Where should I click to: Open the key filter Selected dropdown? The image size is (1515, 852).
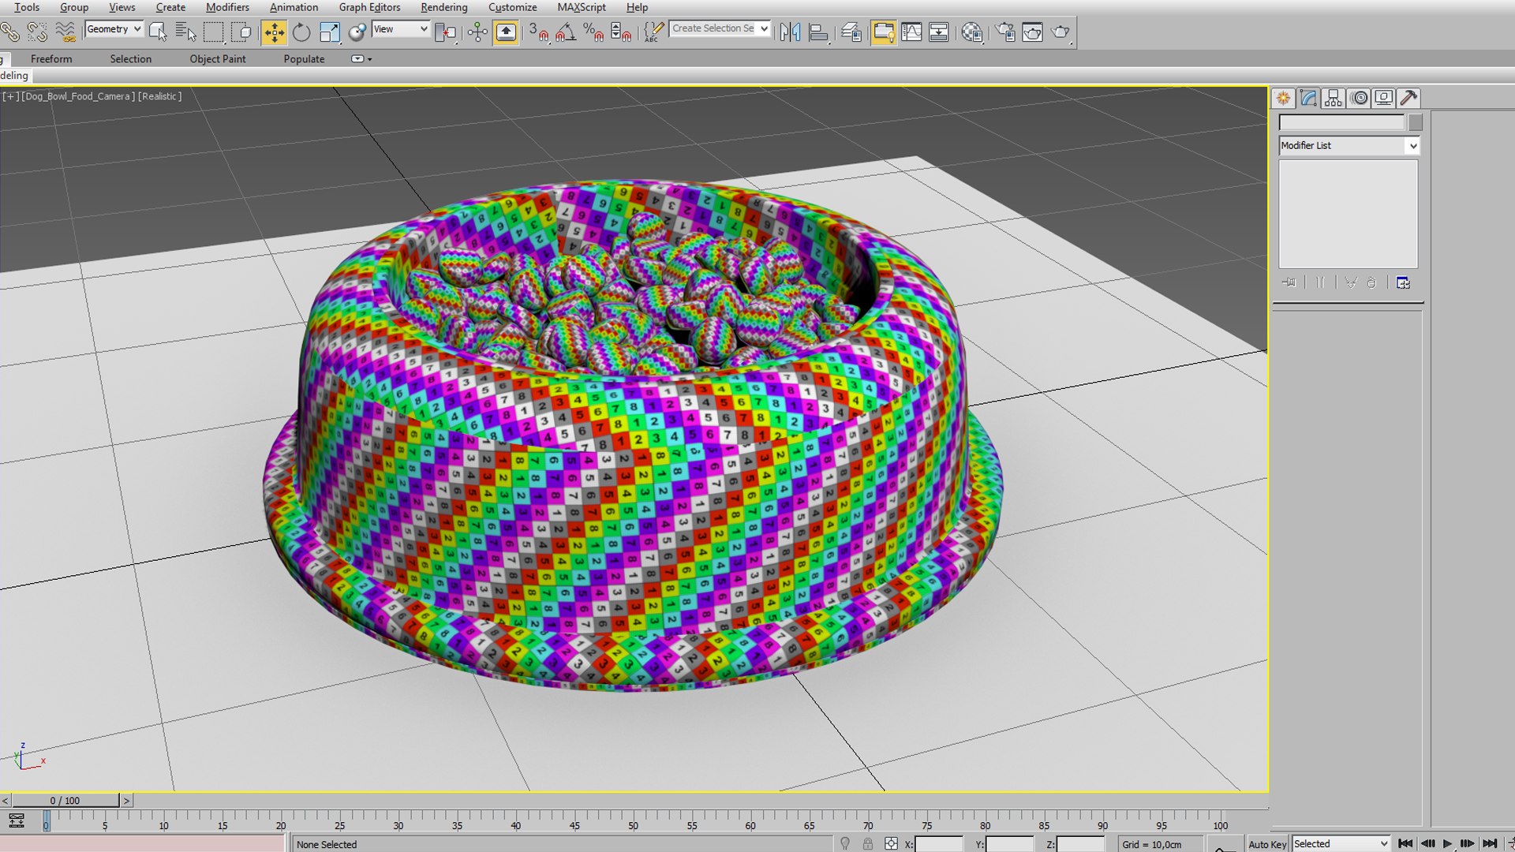[1341, 843]
